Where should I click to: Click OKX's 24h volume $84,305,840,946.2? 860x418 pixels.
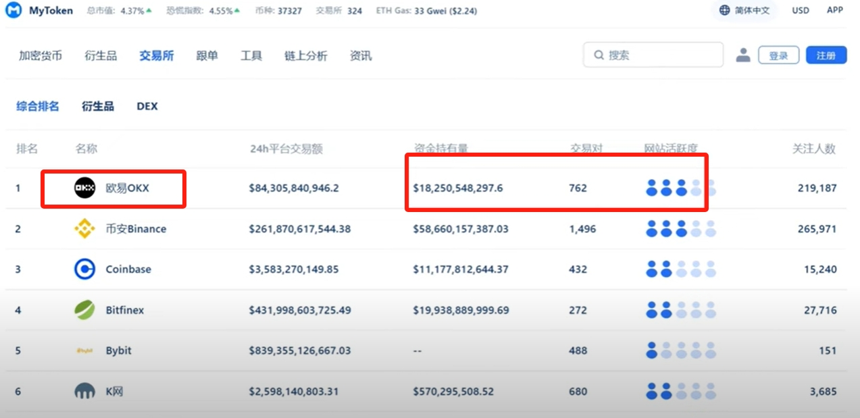[294, 188]
